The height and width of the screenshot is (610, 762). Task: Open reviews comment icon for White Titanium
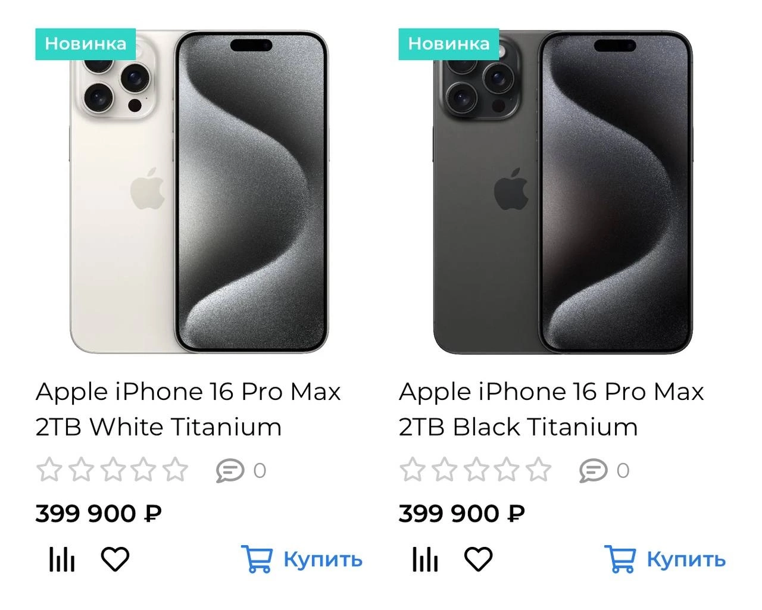pos(230,471)
